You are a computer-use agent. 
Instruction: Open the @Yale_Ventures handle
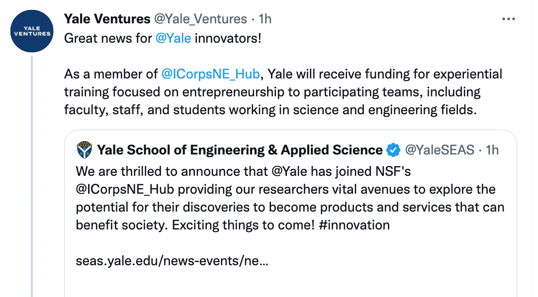point(200,19)
